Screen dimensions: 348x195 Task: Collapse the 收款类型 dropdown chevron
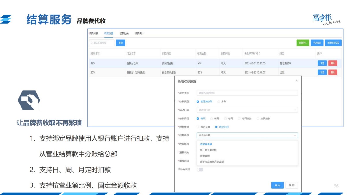(x=295, y=135)
